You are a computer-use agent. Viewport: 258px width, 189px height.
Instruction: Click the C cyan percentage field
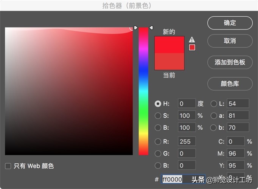[236, 141]
